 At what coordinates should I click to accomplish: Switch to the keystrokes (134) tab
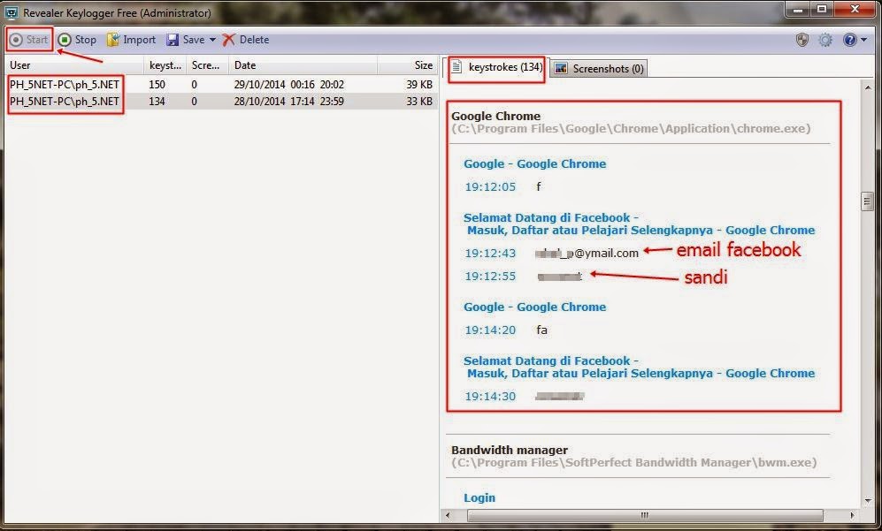[496, 67]
